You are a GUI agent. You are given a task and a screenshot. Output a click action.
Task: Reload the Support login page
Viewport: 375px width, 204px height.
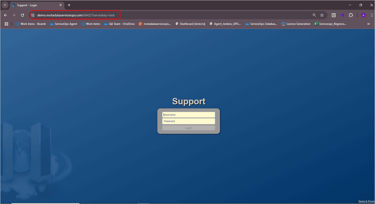tap(22, 15)
